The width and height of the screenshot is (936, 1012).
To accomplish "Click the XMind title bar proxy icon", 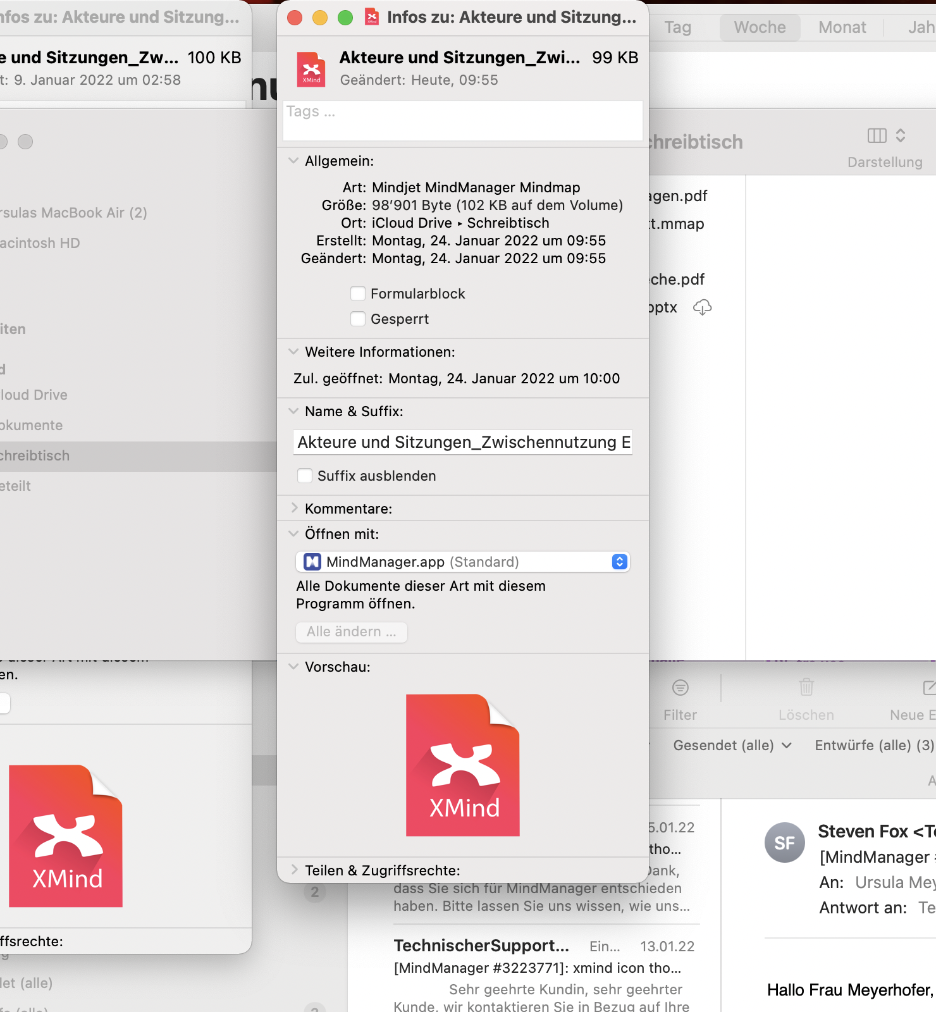I will (372, 17).
